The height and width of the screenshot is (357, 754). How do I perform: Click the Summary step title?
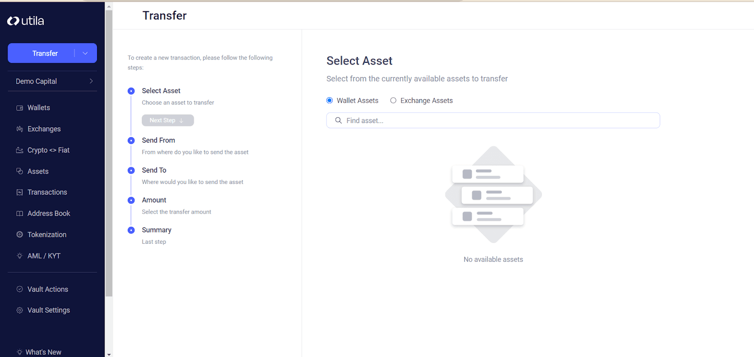pos(156,230)
